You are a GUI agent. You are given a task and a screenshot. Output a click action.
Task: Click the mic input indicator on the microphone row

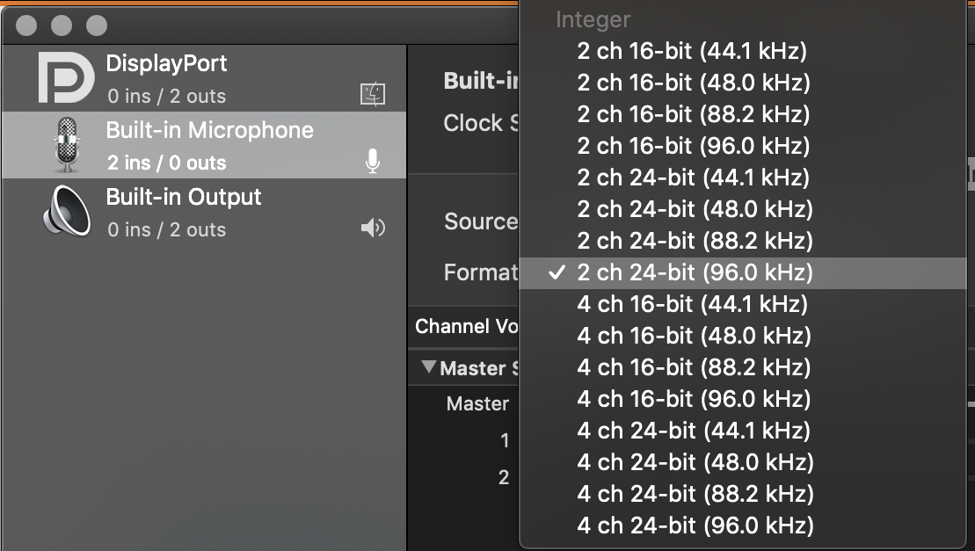click(373, 161)
